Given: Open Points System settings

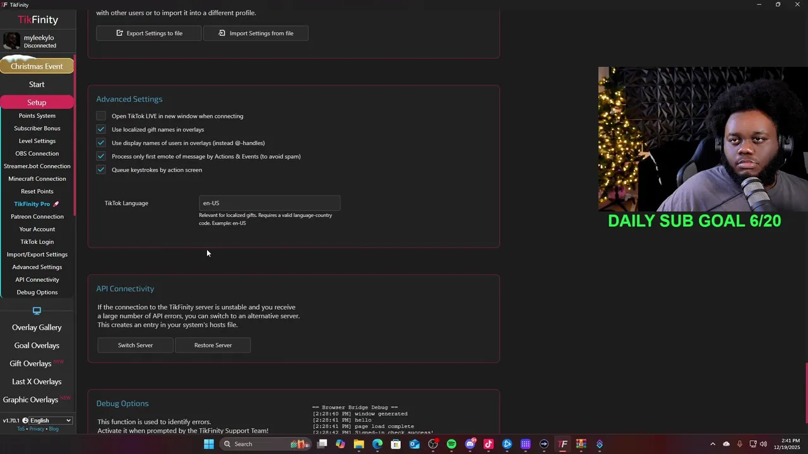Looking at the screenshot, I should pyautogui.click(x=37, y=116).
